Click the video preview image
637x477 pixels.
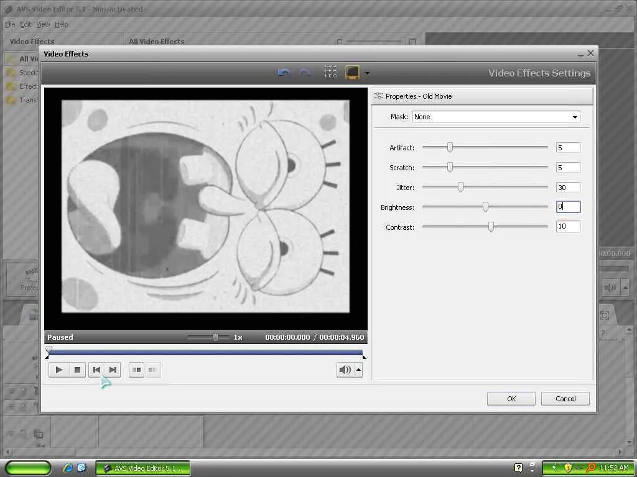coord(205,206)
